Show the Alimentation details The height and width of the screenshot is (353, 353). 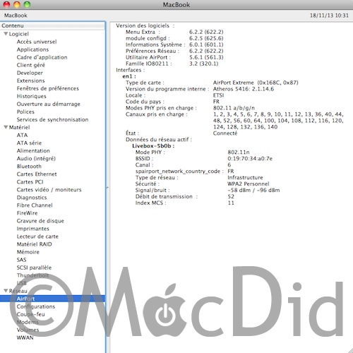(x=33, y=151)
